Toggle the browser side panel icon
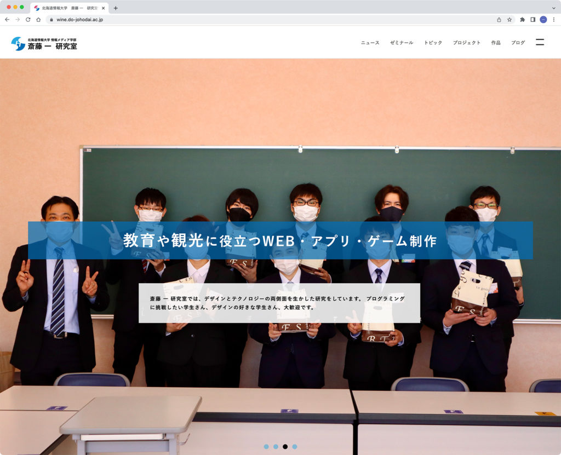Screen dimensions: 561x455 [x=533, y=19]
